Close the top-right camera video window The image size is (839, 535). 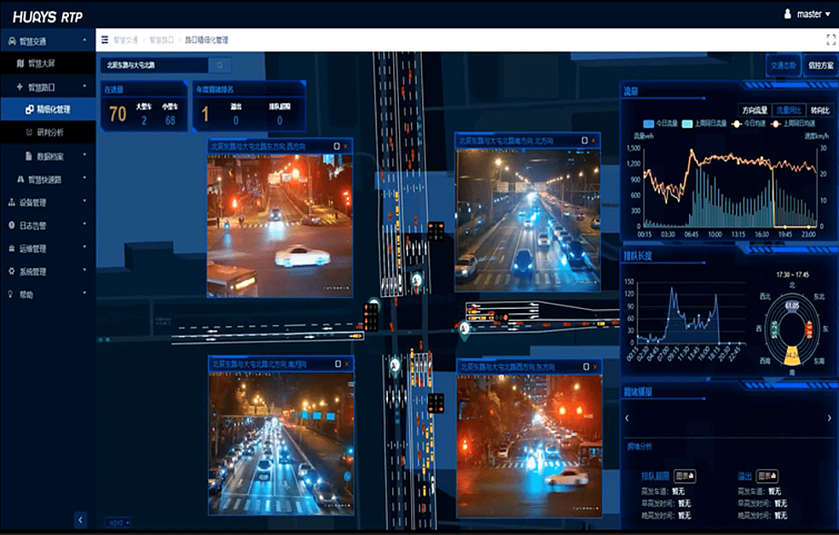(593, 140)
